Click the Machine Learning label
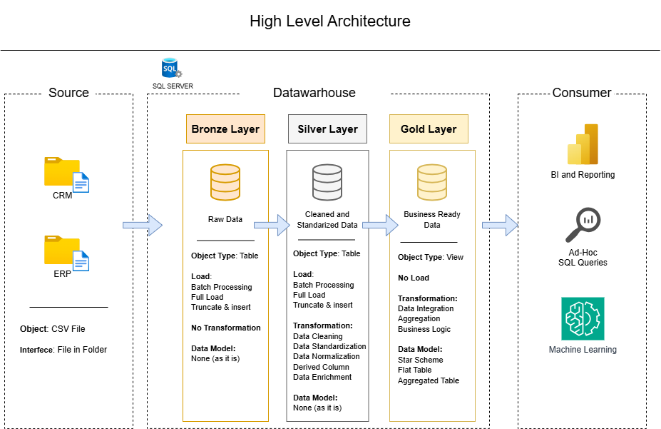The width and height of the screenshot is (661, 429). pyautogui.click(x=583, y=349)
